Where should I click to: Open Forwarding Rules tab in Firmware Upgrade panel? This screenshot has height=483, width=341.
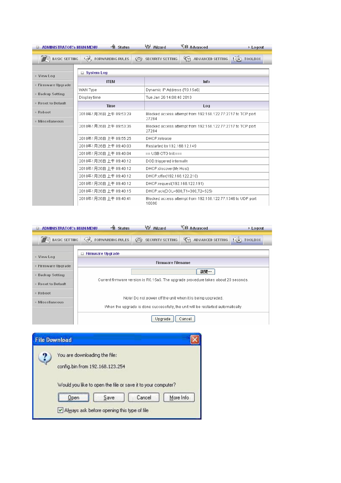[x=107, y=240]
